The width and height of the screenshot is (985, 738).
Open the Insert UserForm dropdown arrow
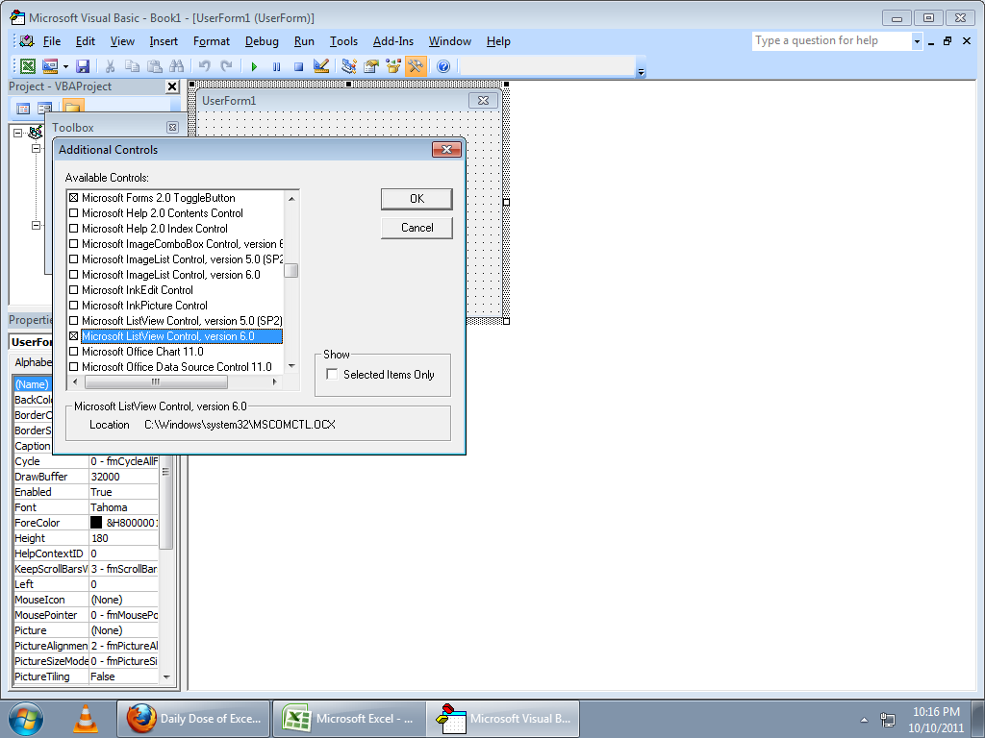tap(65, 65)
